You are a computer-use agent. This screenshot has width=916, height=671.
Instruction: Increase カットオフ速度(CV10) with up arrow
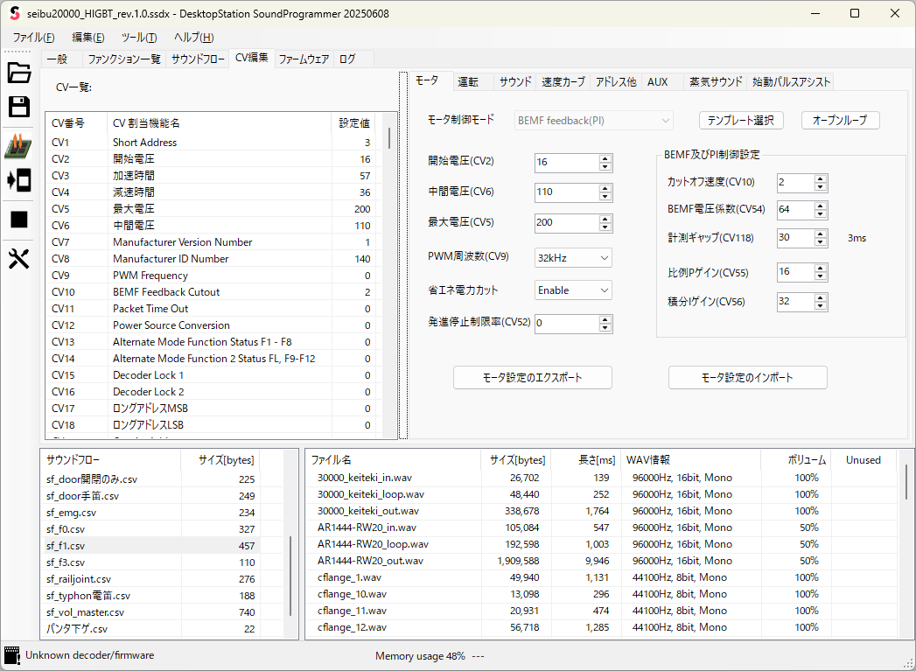[x=820, y=178]
